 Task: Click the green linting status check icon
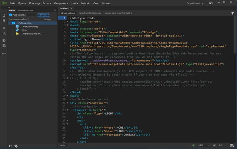click(193, 145)
